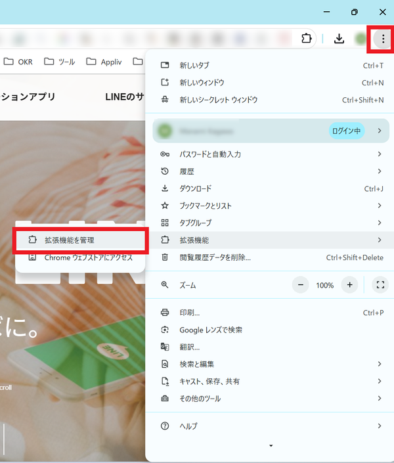Select 閲覧履歴データを削除... menu item
This screenshot has height=463, width=394.
click(x=269, y=257)
